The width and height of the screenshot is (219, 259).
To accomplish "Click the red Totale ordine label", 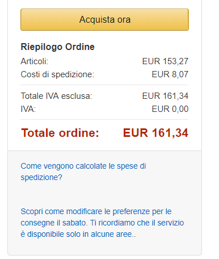I will 60,133.
